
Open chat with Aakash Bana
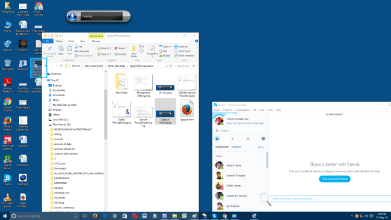click(x=240, y=165)
